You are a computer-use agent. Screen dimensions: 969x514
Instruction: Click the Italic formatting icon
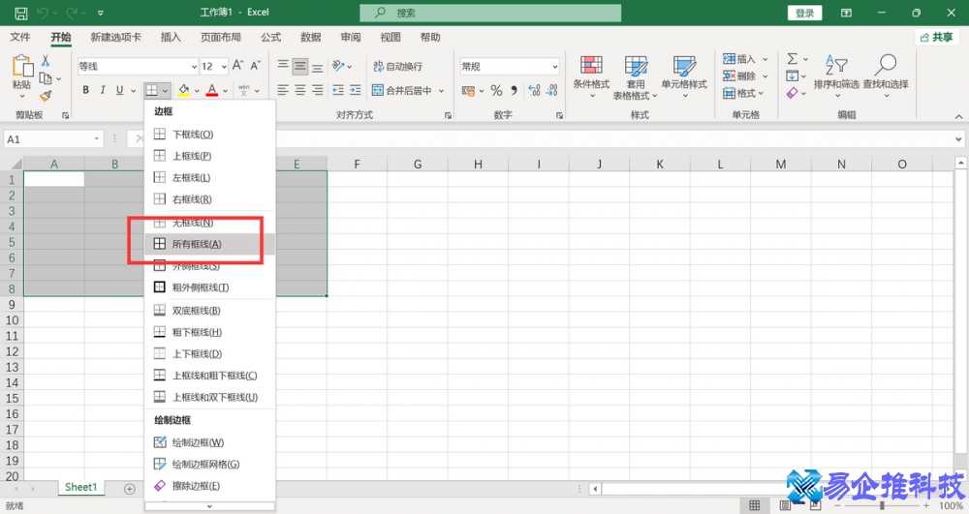point(103,90)
